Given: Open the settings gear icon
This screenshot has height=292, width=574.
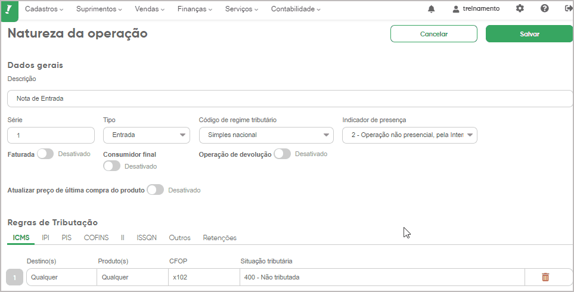Looking at the screenshot, I should coord(520,8).
